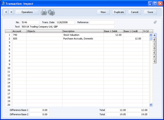Click the Objects cell in row 1
164x120 pixels.
click(x=44, y=35)
